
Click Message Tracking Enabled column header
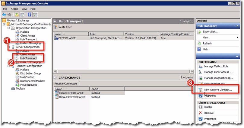point(177,34)
